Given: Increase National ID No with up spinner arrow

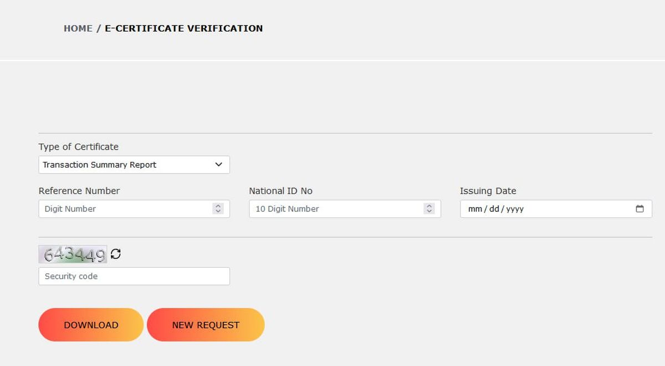Looking at the screenshot, I should 429,206.
